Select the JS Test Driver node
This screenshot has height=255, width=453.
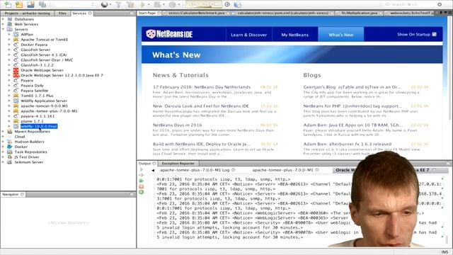[x=27, y=157]
